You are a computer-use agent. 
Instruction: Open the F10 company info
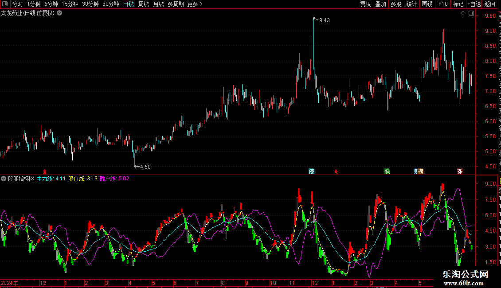pyautogui.click(x=443, y=4)
